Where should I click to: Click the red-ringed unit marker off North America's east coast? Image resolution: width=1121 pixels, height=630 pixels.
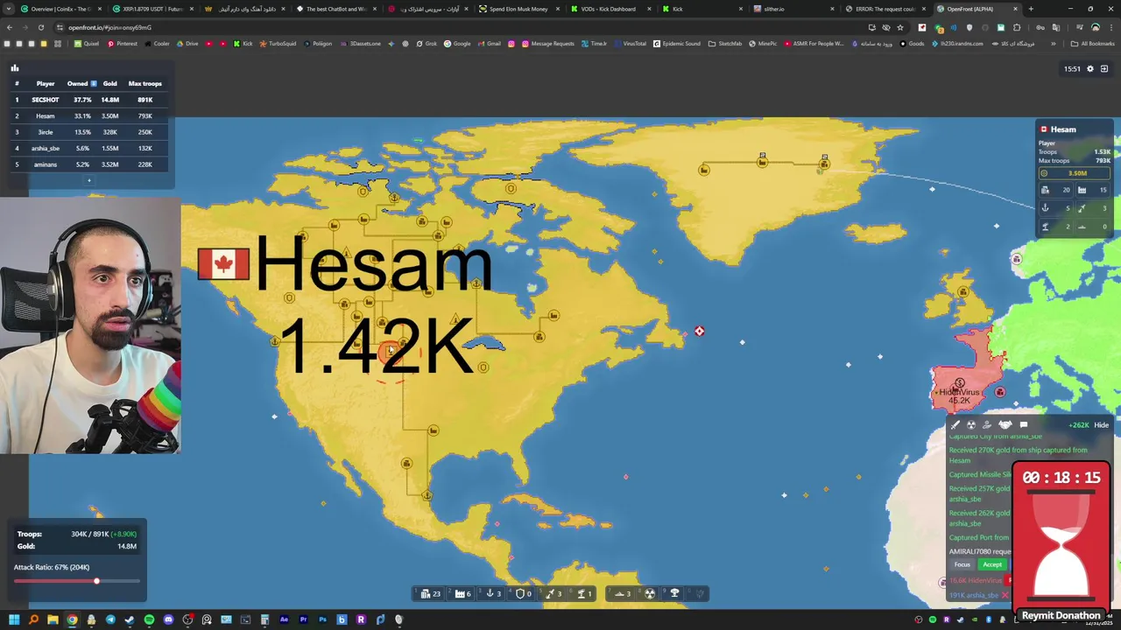click(x=699, y=331)
